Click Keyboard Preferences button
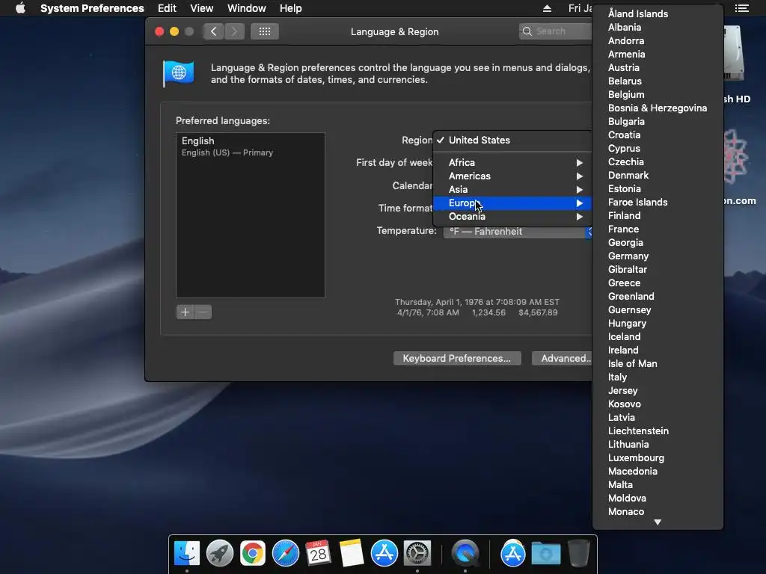766x574 pixels. point(457,358)
